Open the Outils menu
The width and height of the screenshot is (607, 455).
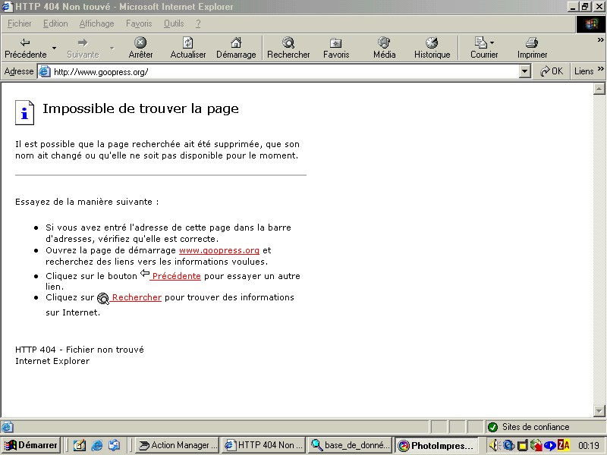point(174,24)
